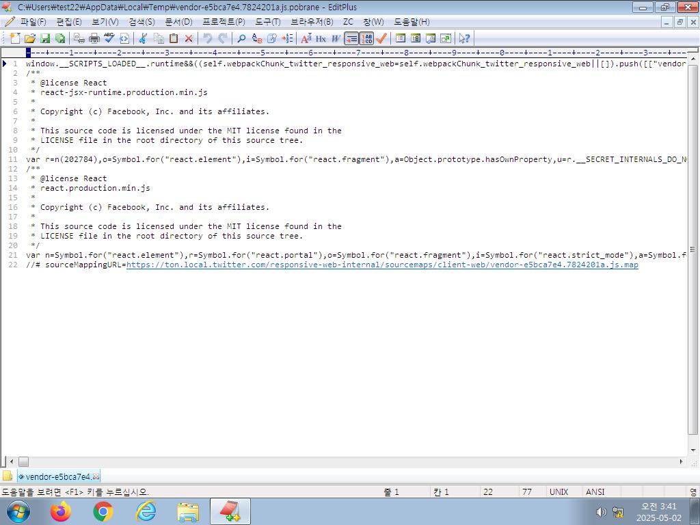Click the Find in Files icon
This screenshot has height=525, width=700.
click(271, 38)
